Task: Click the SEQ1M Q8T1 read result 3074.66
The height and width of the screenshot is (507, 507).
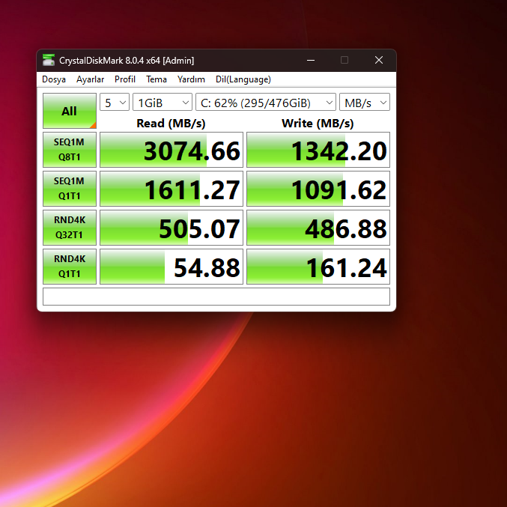Action: point(171,150)
